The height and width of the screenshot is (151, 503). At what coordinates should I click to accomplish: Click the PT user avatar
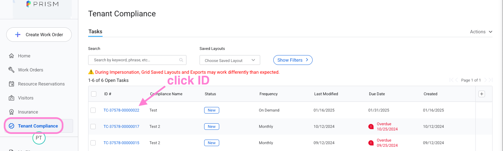point(39,138)
